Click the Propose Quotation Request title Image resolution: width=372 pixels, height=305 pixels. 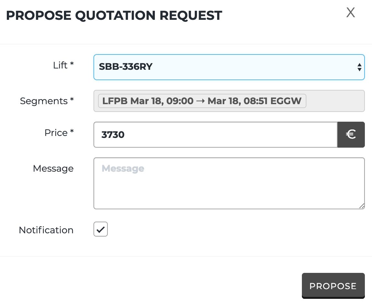114,16
